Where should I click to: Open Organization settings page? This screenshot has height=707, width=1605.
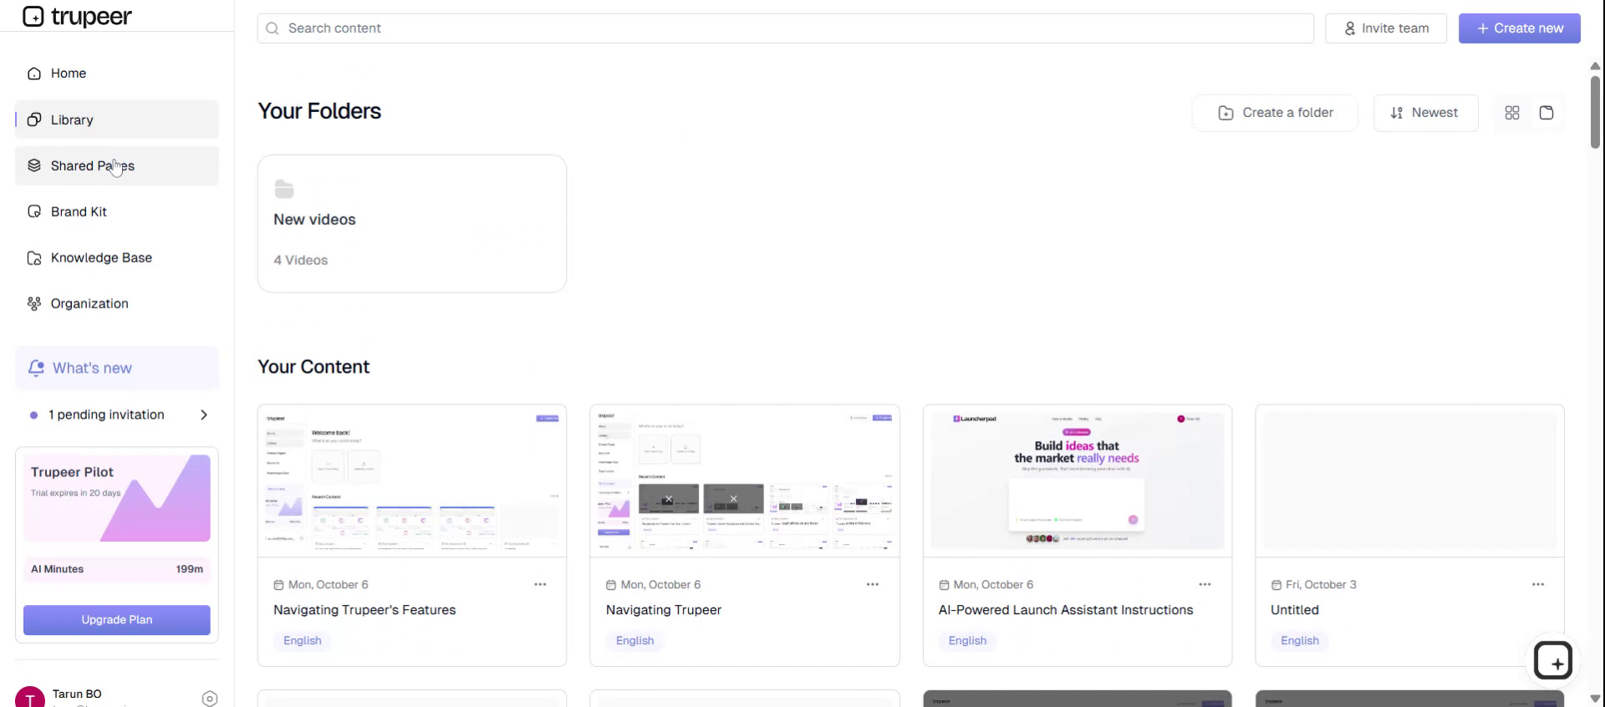[x=117, y=303]
